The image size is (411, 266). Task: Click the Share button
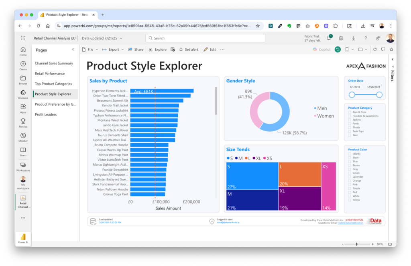tap(136, 50)
